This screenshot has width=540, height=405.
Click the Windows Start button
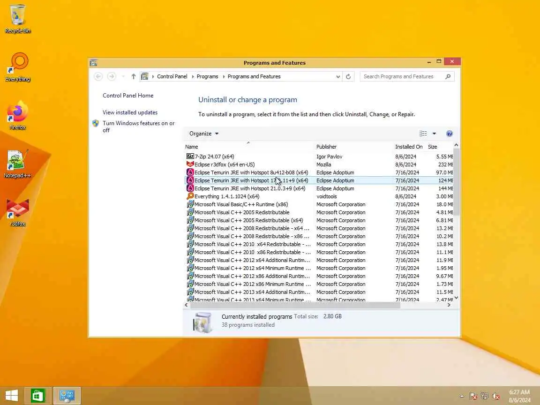[11, 395]
